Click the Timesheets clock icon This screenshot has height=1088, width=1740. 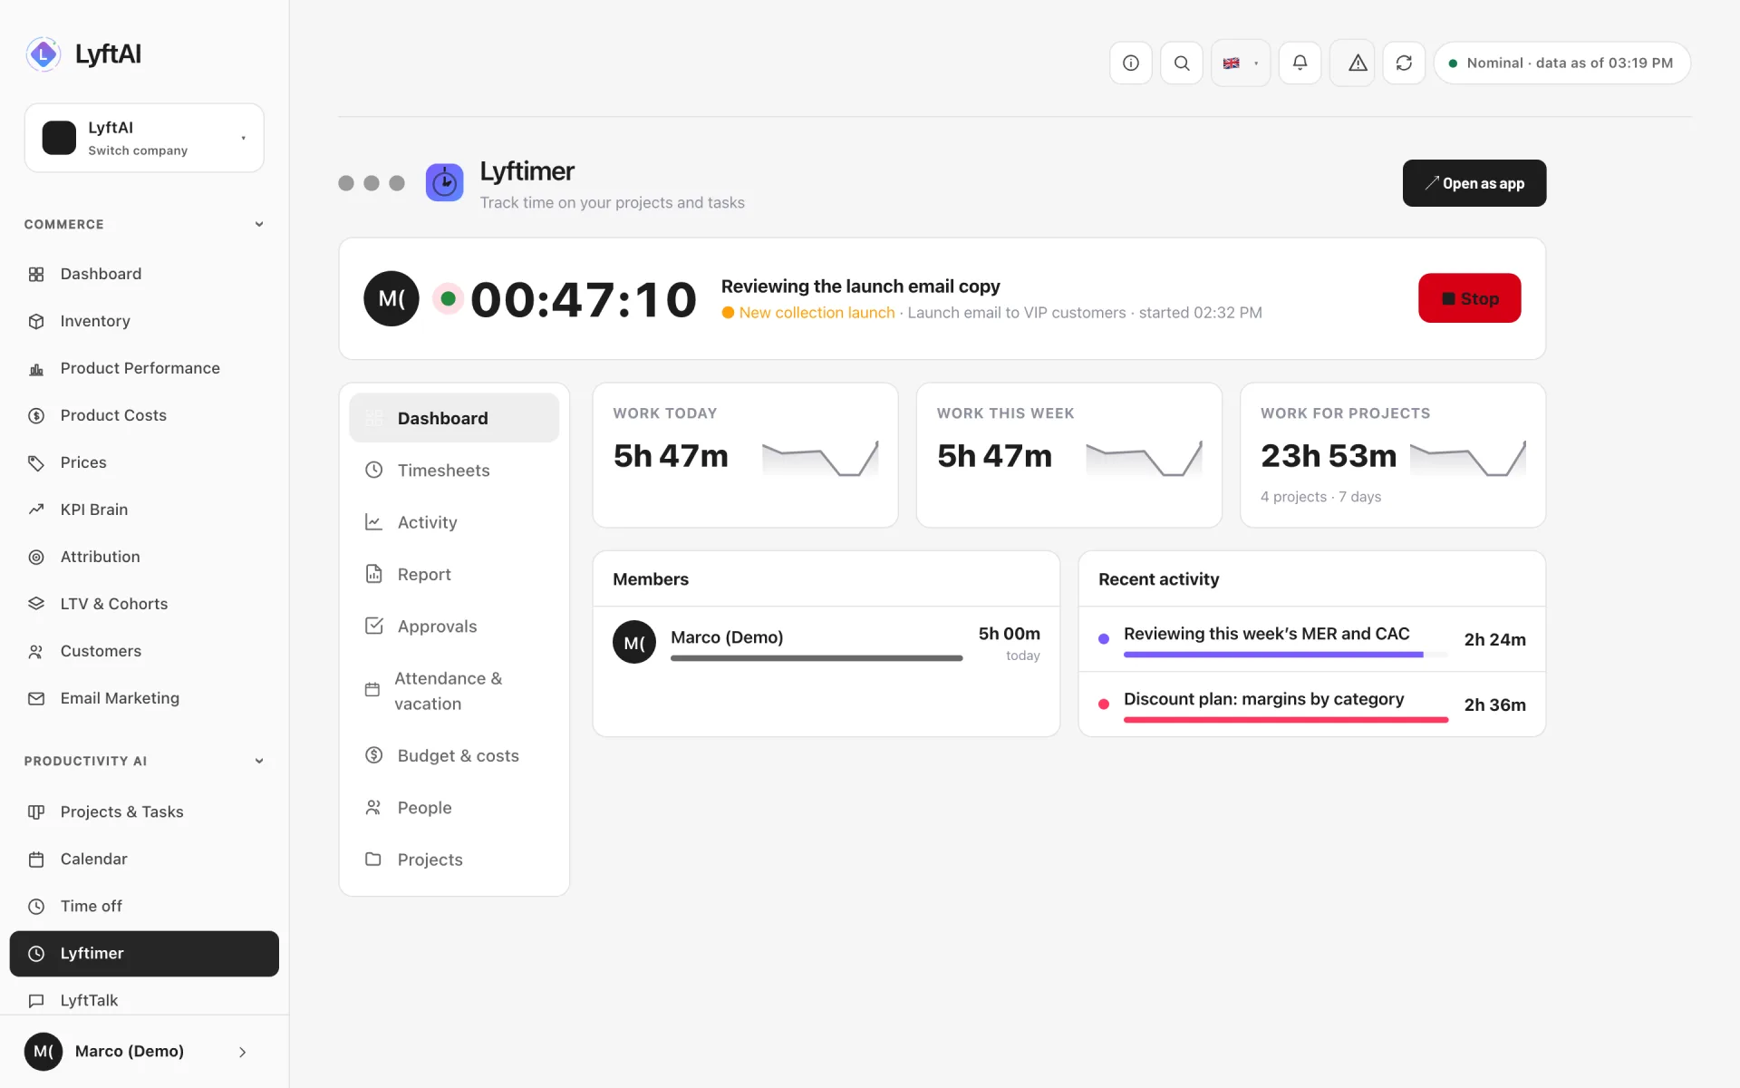point(373,470)
